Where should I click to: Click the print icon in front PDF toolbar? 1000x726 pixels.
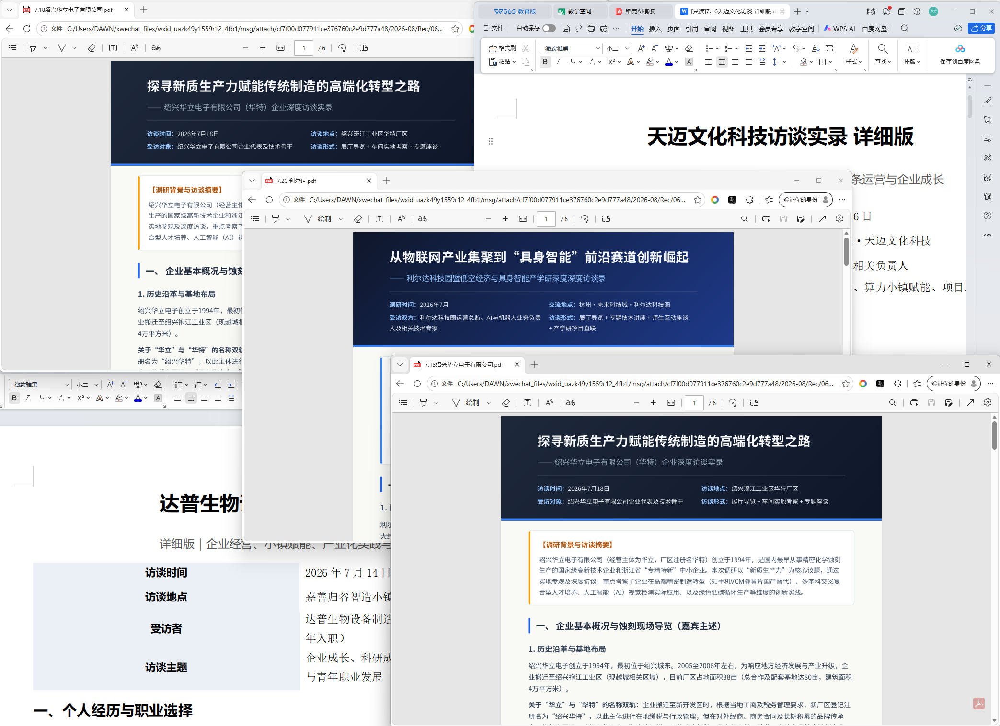pos(914,403)
